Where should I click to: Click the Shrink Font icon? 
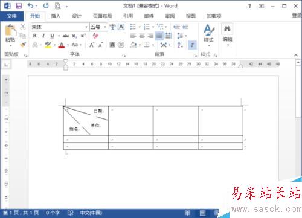pos(101,45)
